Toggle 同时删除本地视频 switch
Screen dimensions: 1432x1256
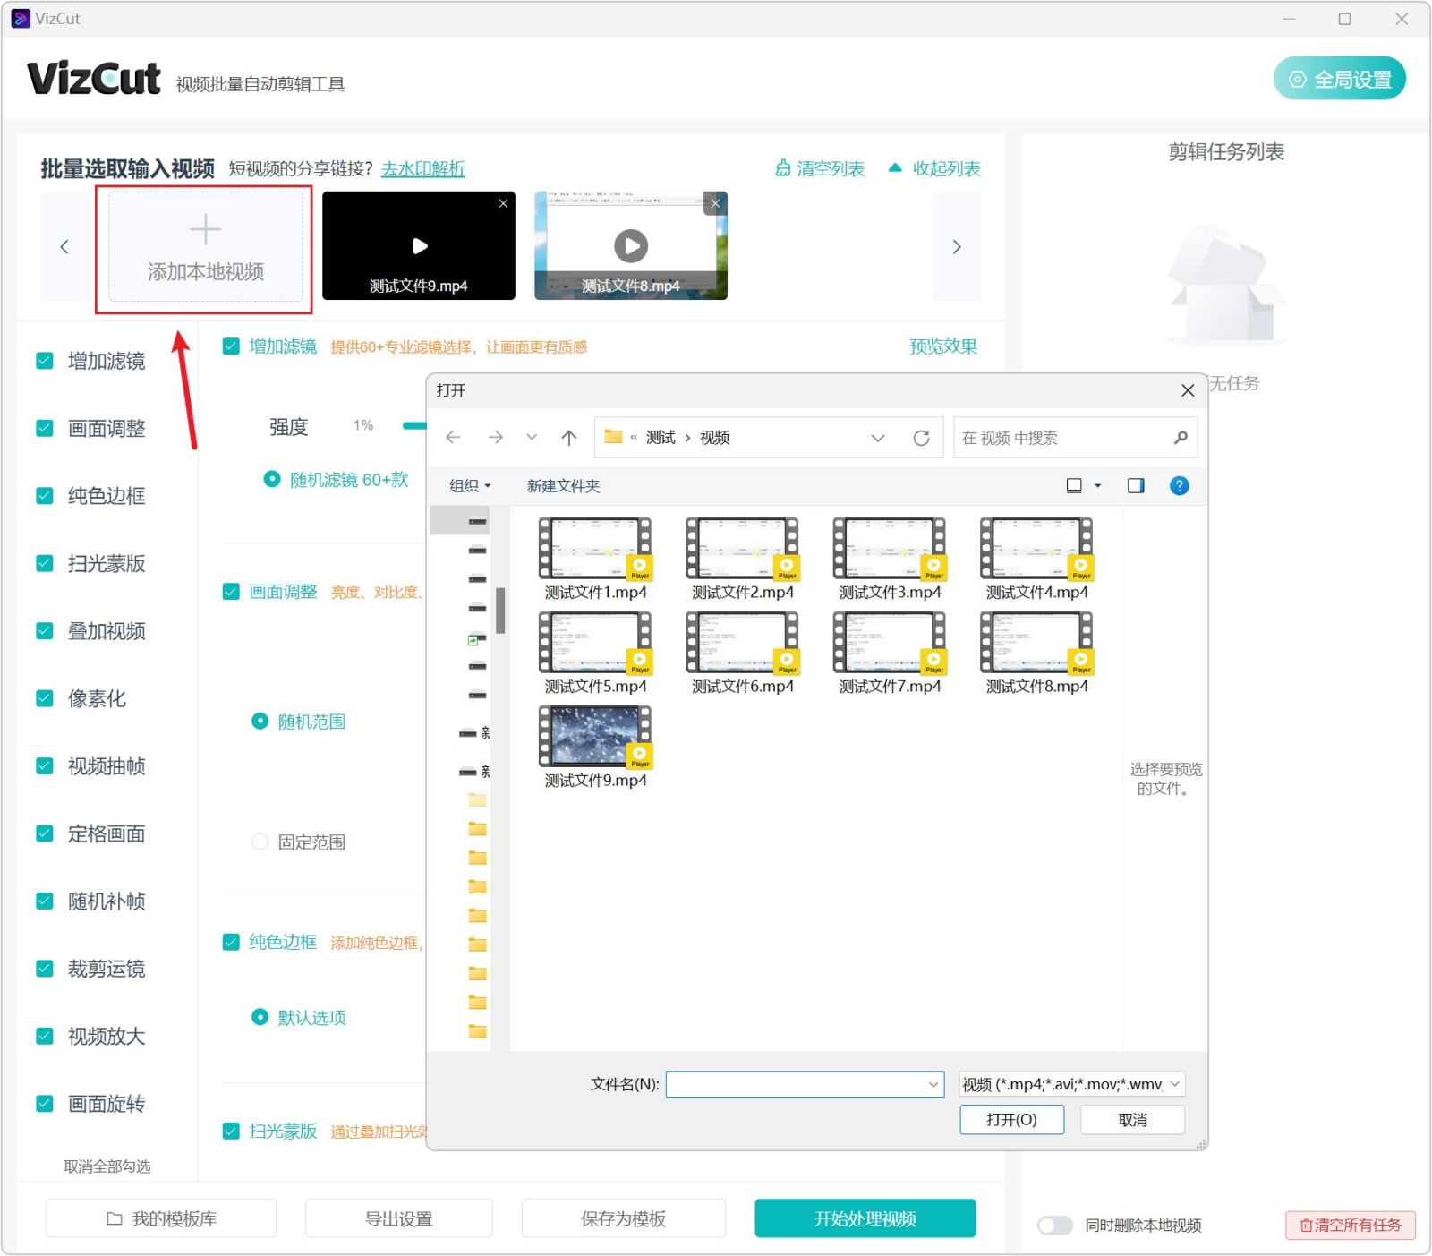click(x=1055, y=1226)
